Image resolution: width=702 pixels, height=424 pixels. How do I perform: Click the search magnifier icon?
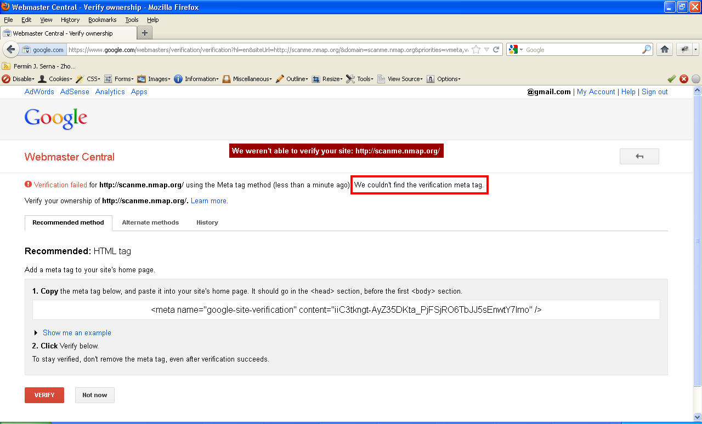[647, 49]
